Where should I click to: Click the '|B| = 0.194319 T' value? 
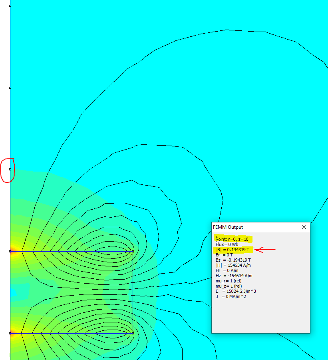(233, 250)
